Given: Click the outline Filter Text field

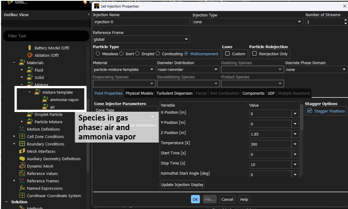Looking at the screenshot, I should (46, 36).
